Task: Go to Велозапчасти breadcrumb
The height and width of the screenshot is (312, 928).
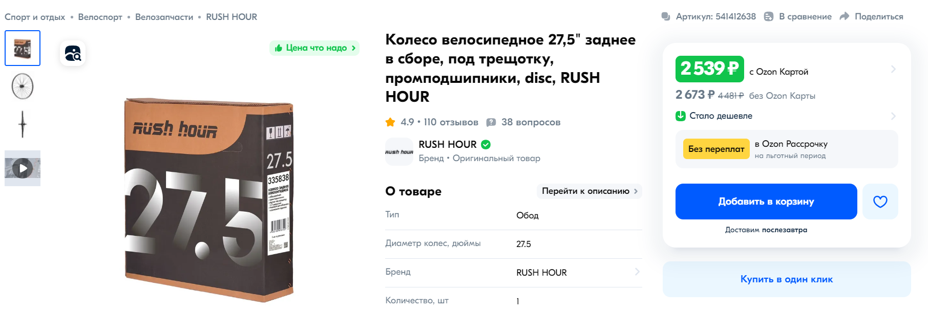Action: [x=164, y=17]
